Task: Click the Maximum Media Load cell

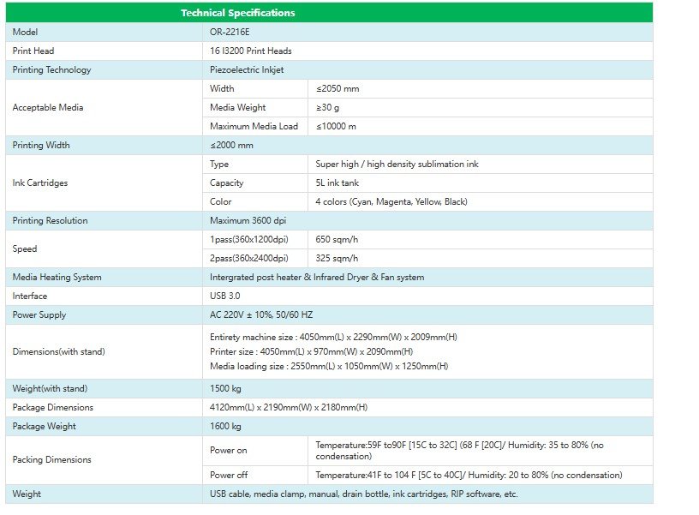Action: click(x=254, y=126)
